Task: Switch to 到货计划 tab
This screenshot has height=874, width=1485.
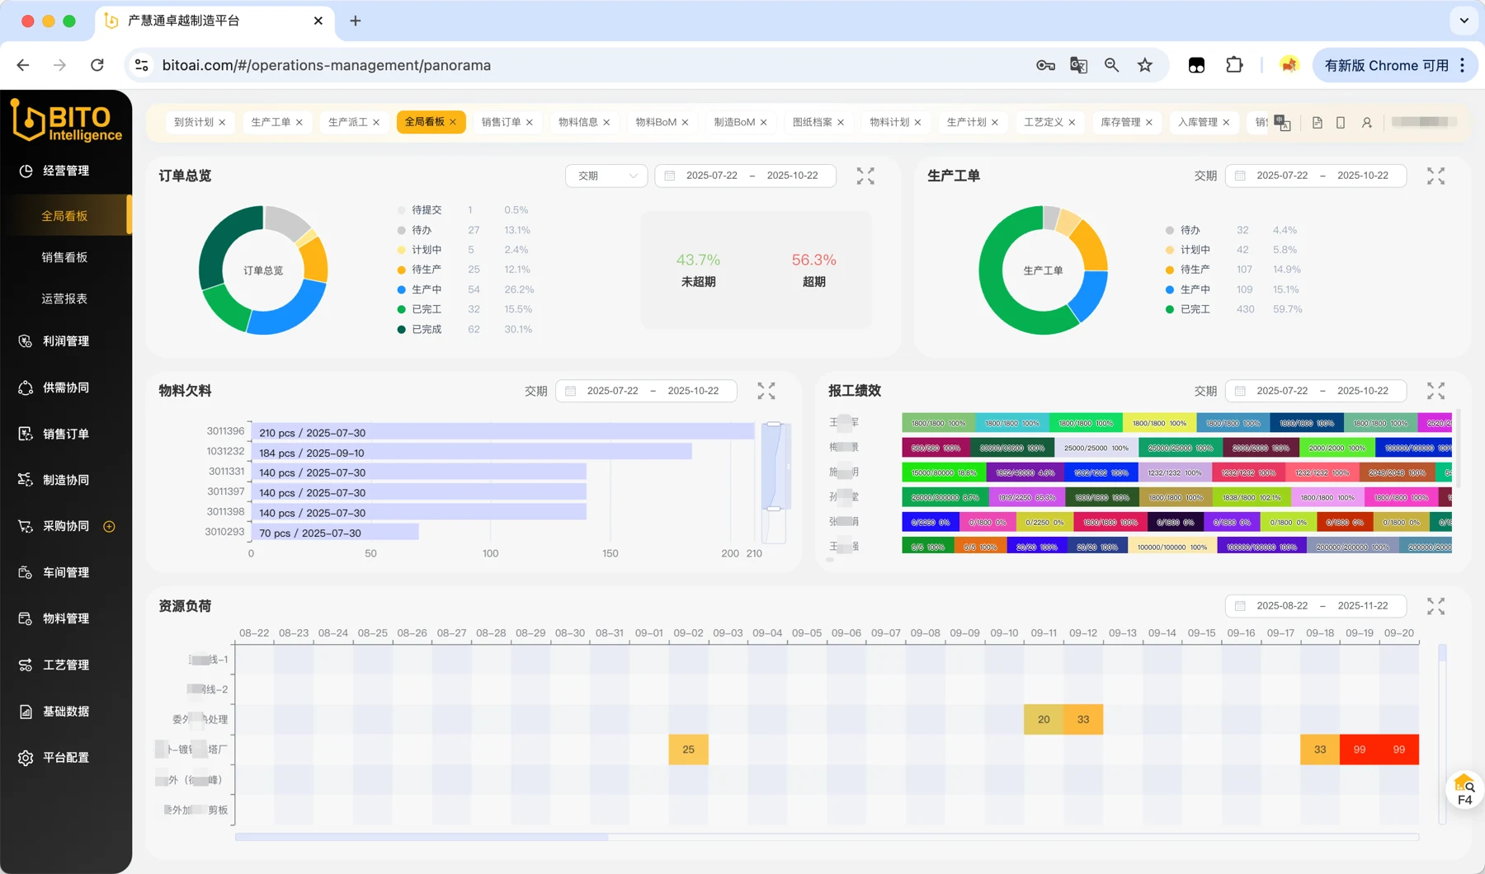Action: [x=193, y=122]
